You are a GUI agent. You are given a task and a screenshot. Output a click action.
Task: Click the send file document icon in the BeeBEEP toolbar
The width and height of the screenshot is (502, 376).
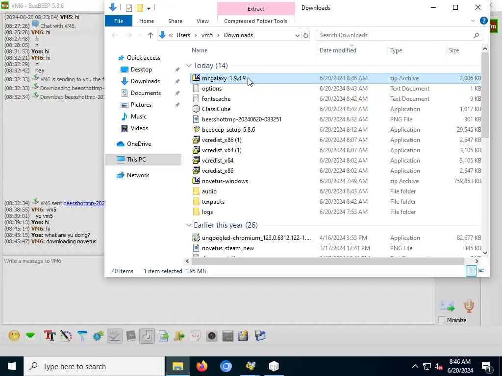pos(163,336)
